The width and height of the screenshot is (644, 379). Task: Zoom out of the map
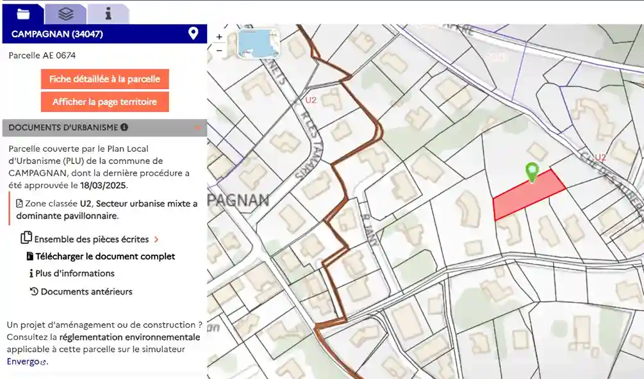click(x=219, y=51)
